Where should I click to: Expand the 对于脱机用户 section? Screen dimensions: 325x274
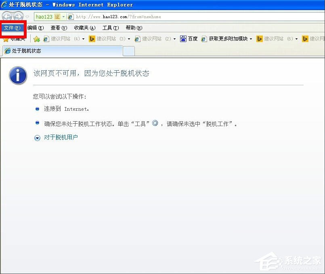point(37,137)
